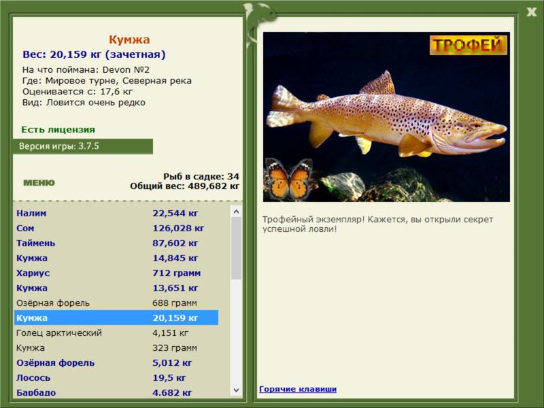The height and width of the screenshot is (408, 544).
Task: Click the 'Трофейный экземпляр!' description text
Action: coord(377,224)
